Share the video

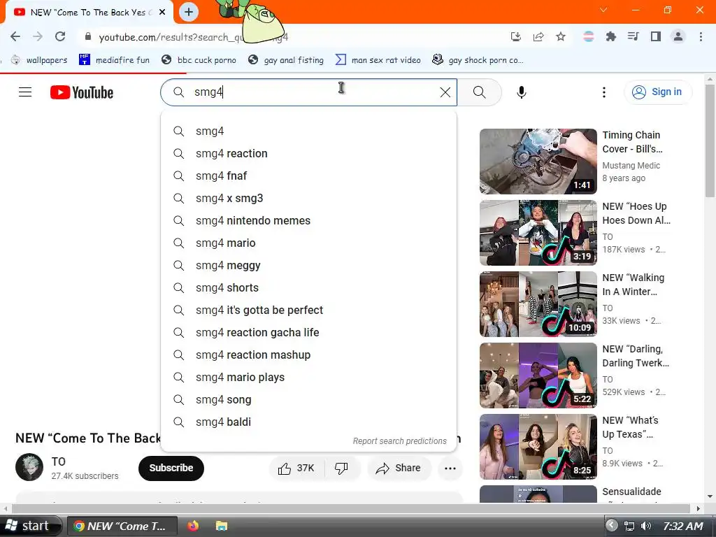398,468
